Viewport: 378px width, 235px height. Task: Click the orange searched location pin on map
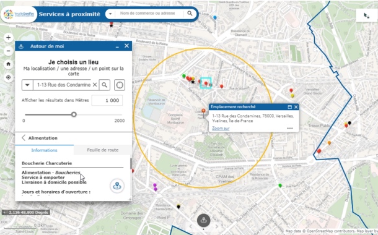(203, 111)
